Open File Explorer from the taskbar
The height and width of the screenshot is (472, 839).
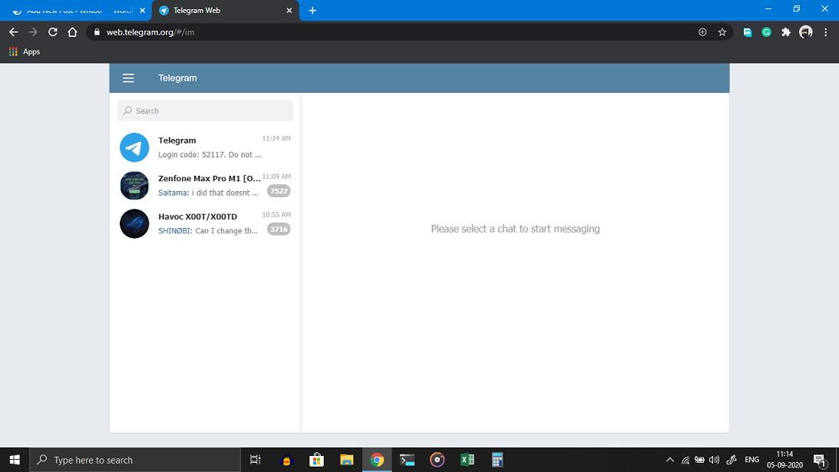coord(347,460)
